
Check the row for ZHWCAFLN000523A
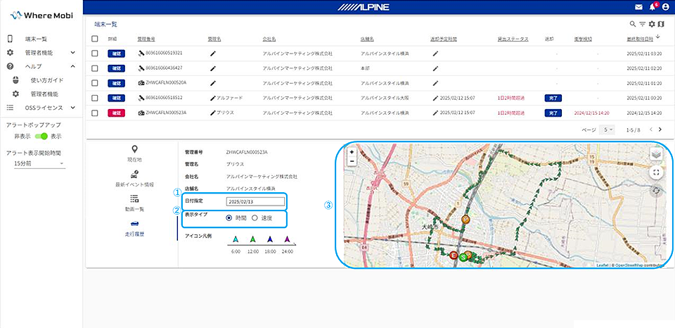point(95,113)
